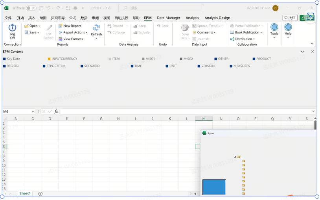Select the VERSION context dimension
Viewport: 320px width, 200px height.
tap(206, 66)
